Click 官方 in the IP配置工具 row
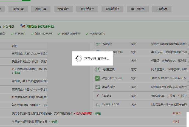The width and height of the screenshot is (189, 127). [x=134, y=70]
